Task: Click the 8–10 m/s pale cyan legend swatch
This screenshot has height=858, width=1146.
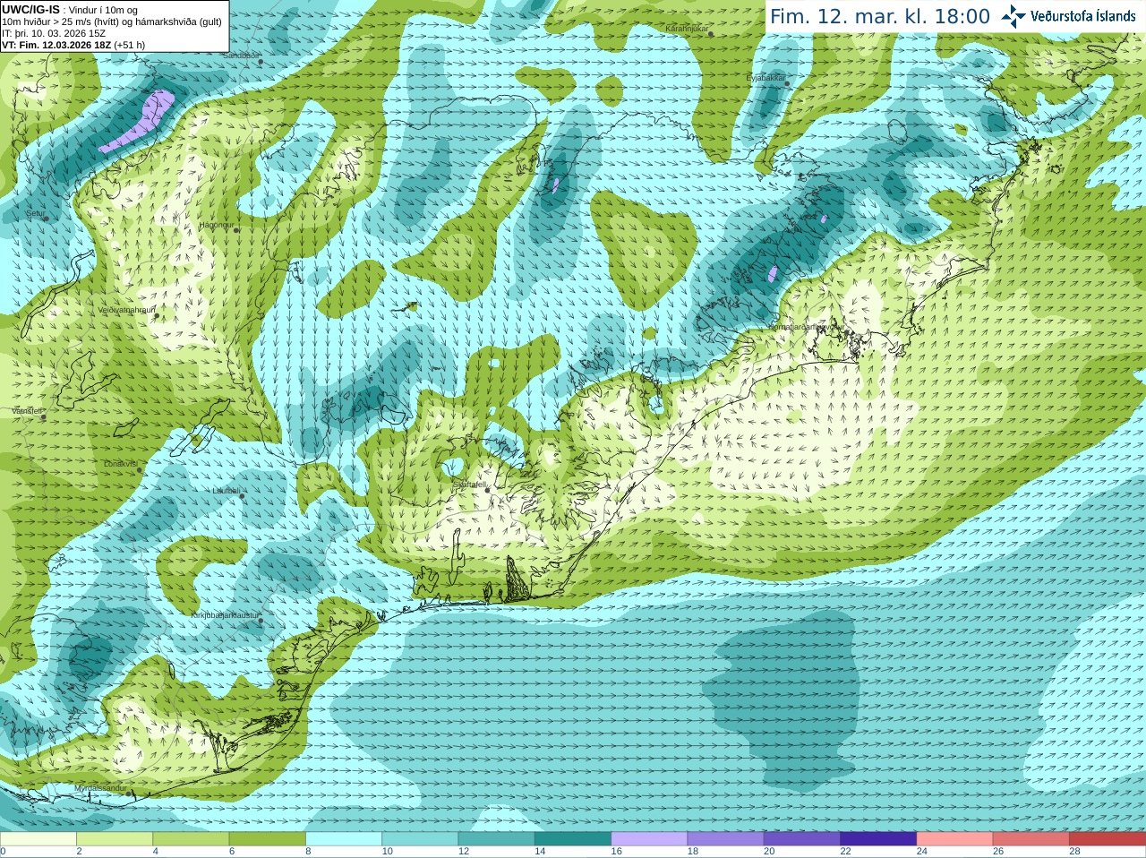Action: [x=344, y=839]
